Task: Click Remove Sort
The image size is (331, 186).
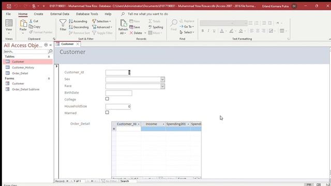Action: pyautogui.click(x=79, y=33)
